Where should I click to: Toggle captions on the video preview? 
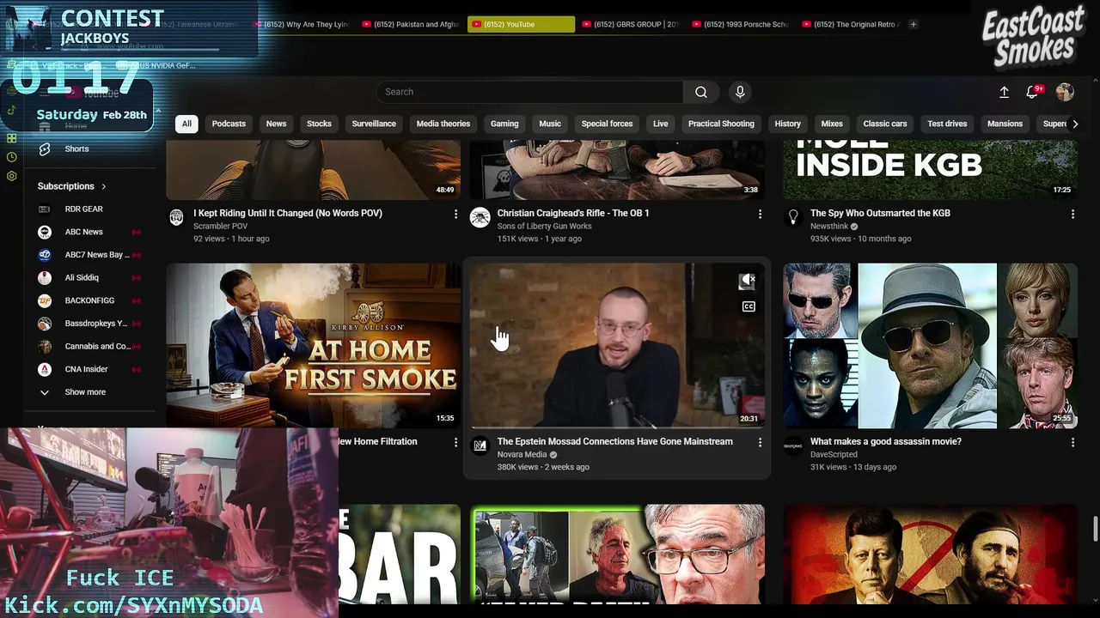(749, 306)
